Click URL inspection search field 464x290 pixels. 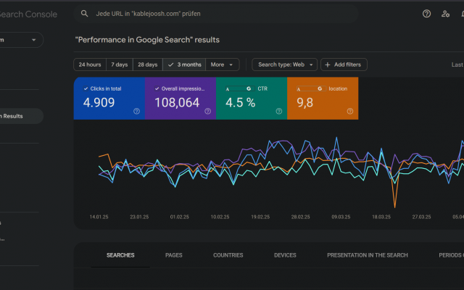tap(216, 14)
